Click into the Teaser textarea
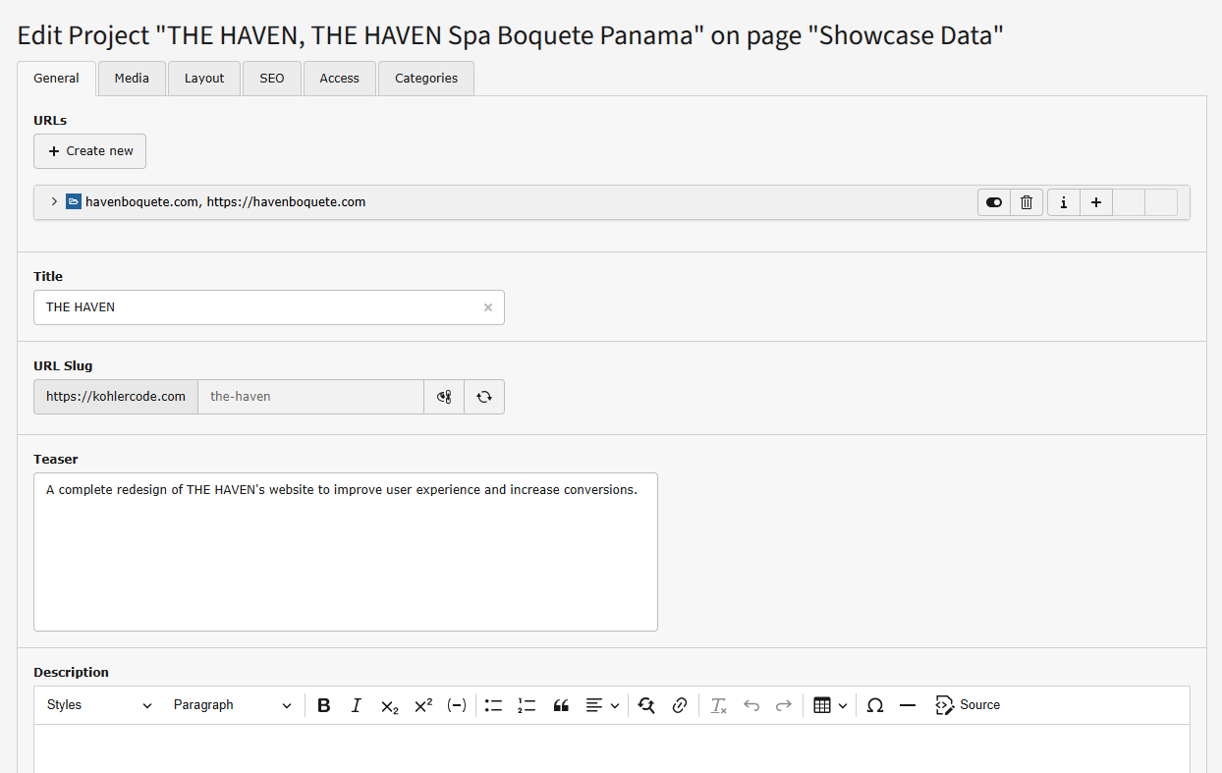The height and width of the screenshot is (773, 1222). click(346, 552)
